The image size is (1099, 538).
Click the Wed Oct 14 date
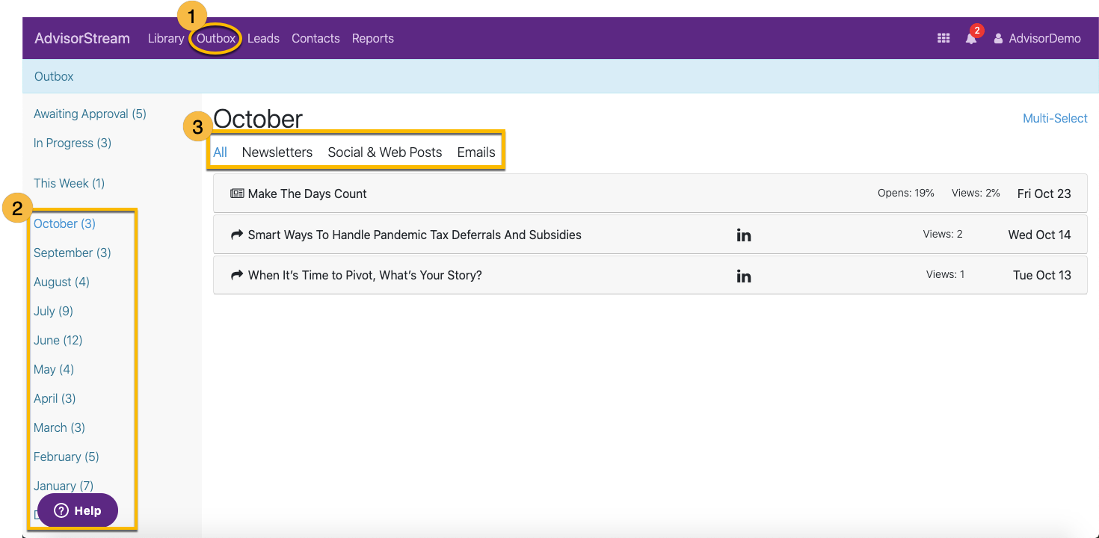click(1039, 235)
